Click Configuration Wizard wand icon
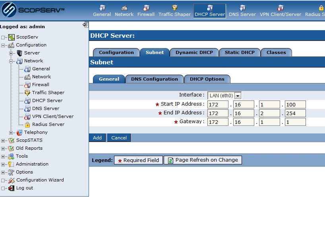Screen dimensions: 325x249 pos(12,180)
